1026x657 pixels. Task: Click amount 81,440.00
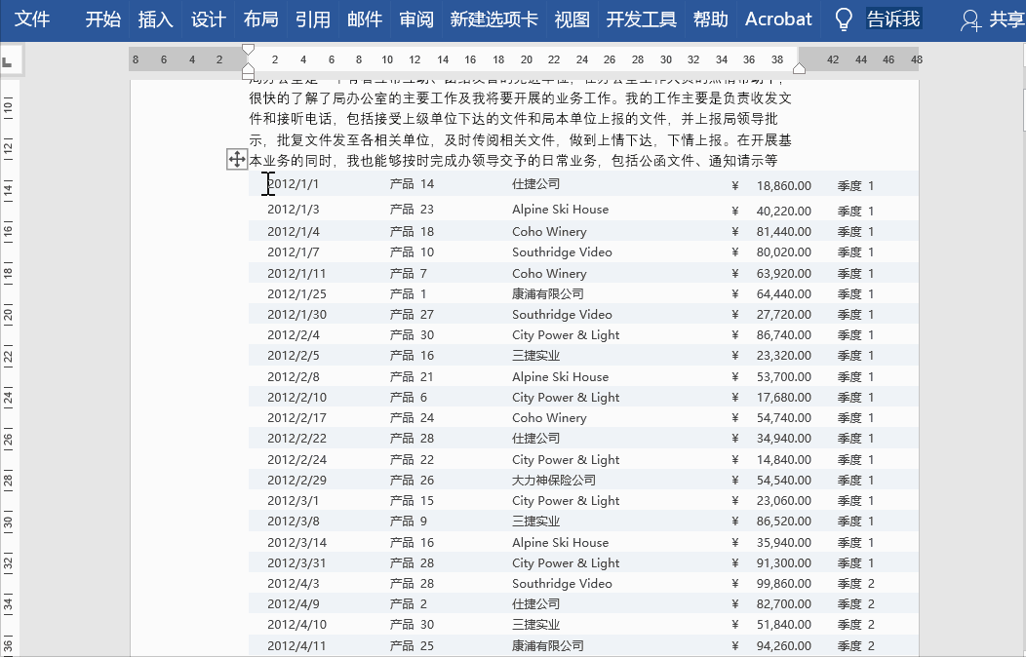tap(784, 231)
